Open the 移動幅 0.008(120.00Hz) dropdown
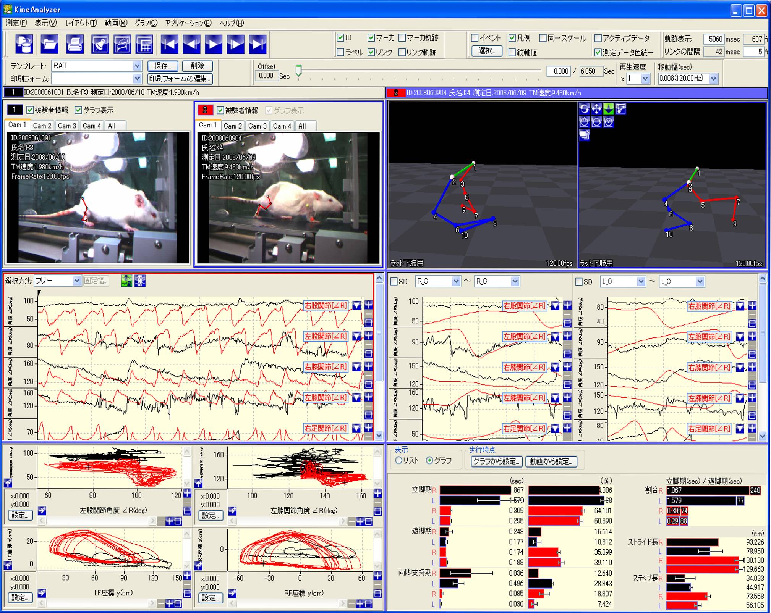 tap(713, 79)
